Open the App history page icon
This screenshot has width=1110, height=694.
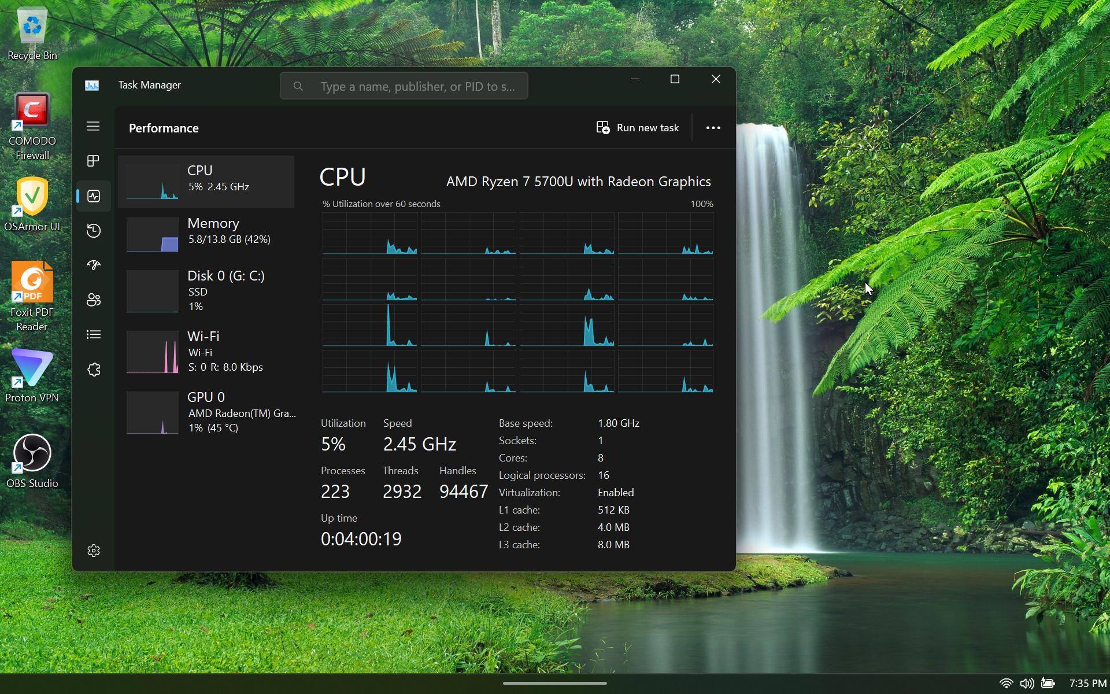[93, 231]
